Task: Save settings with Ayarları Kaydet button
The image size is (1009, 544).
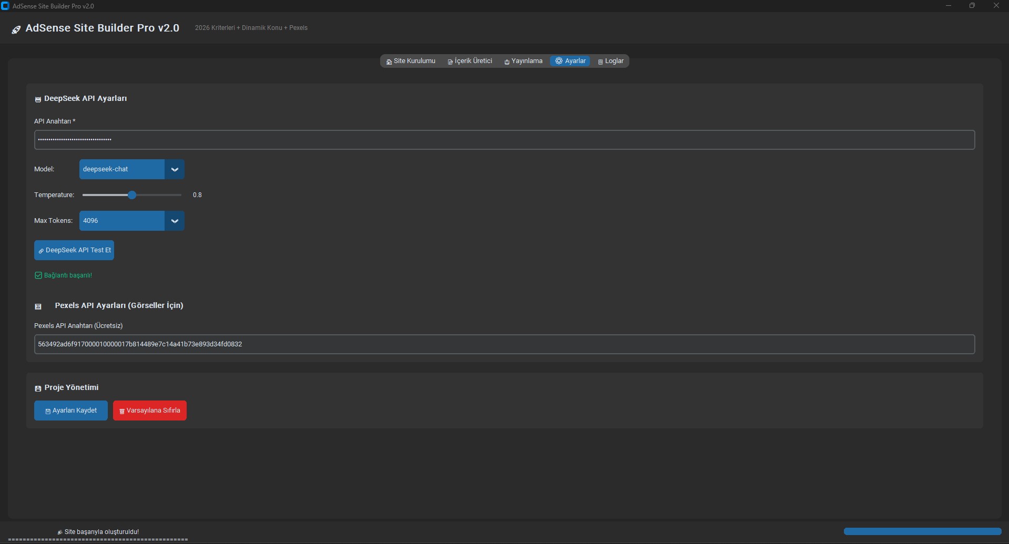Action: pyautogui.click(x=71, y=410)
